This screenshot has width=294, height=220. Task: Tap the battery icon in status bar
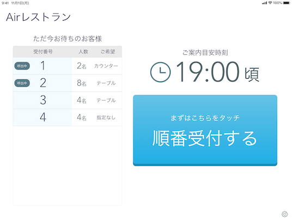[286, 3]
